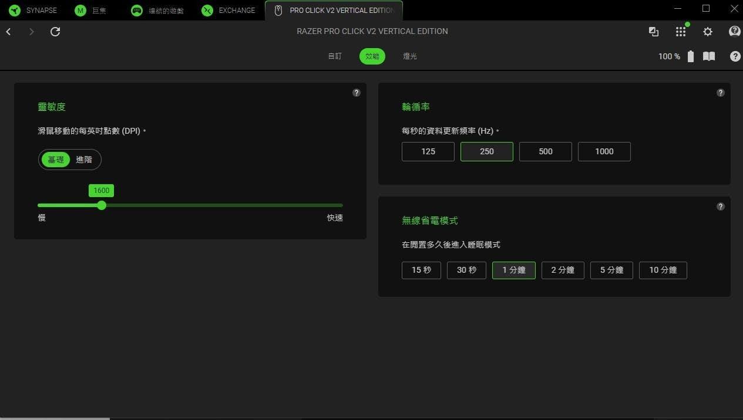Switch sensitivity mode to 進階
Screen dimensions: 743x420
coord(84,160)
